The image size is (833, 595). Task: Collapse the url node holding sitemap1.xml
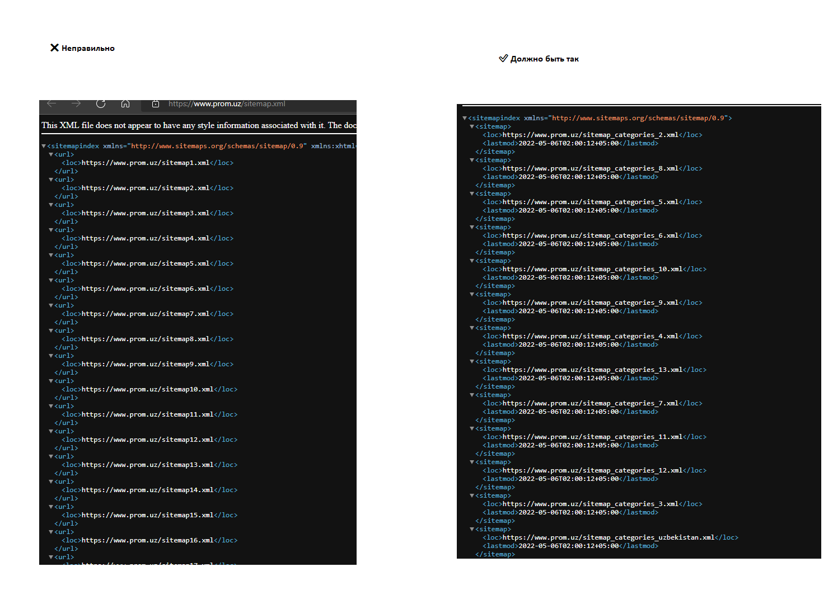pos(51,154)
